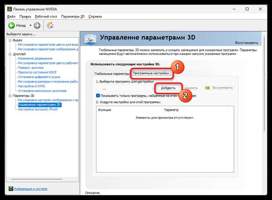Switch to the Программные настройки tab
Screen dimensions: 272x200
click(x=151, y=73)
